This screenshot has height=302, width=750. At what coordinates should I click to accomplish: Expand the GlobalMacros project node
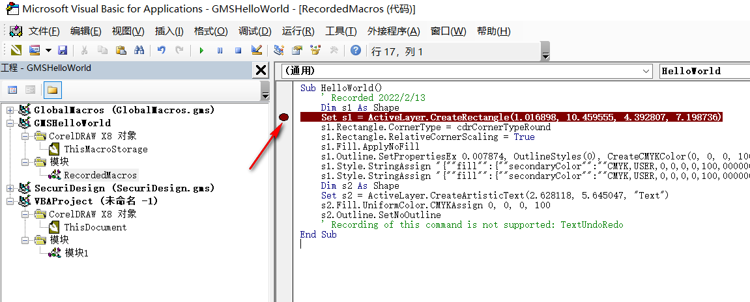10,110
